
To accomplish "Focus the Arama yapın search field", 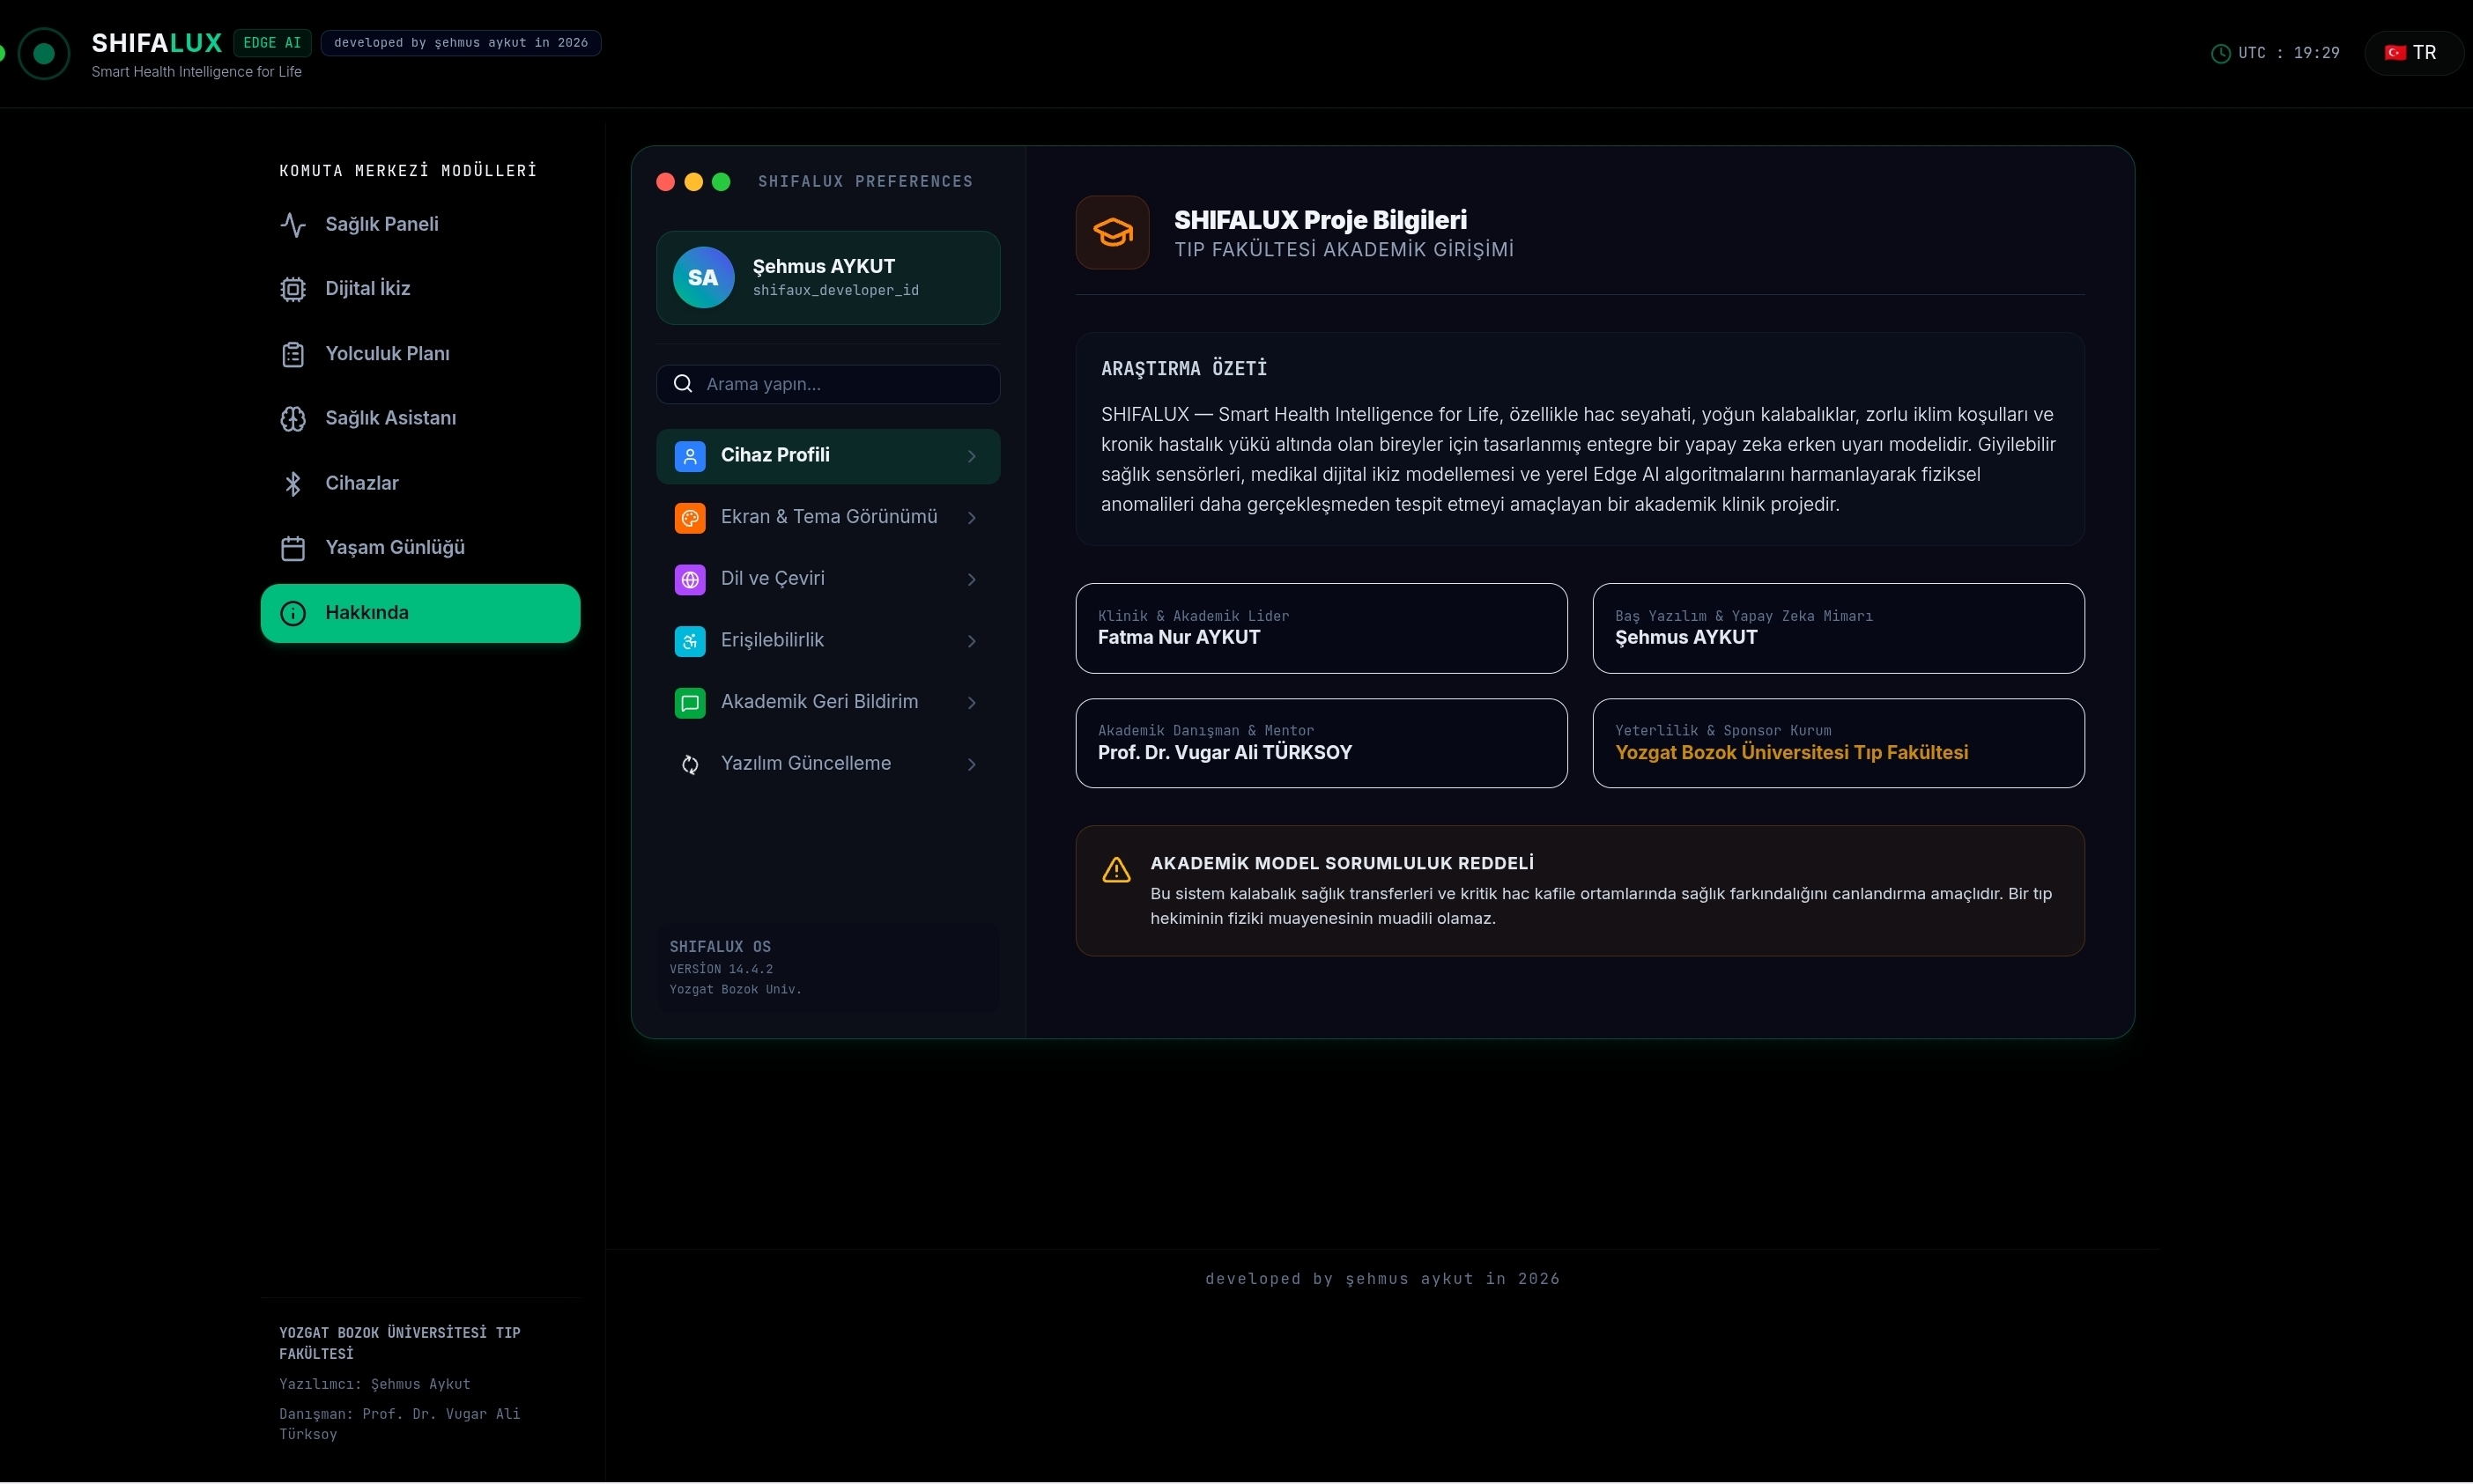I will pyautogui.click(x=828, y=384).
